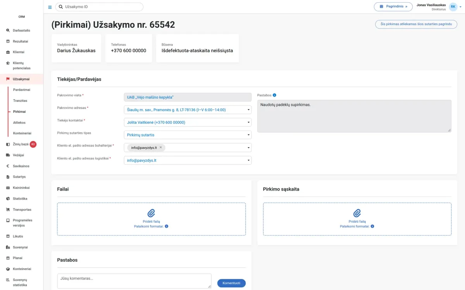
Task: Open Pardavimai submenu item
Action: (22, 90)
